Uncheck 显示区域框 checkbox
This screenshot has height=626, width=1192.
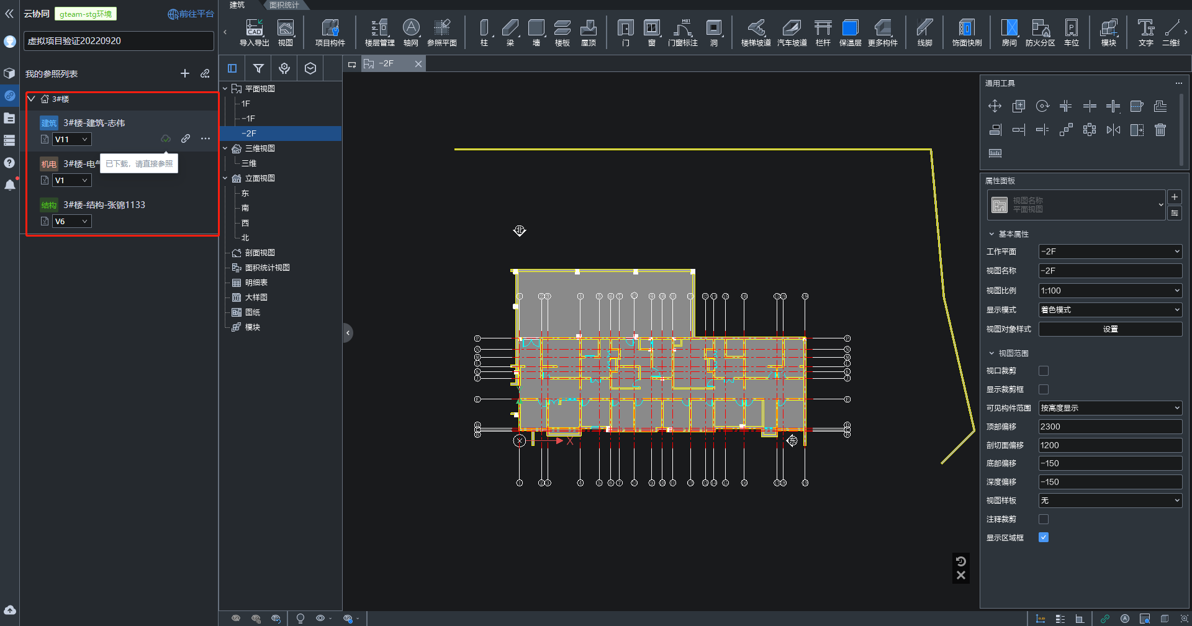(x=1044, y=537)
